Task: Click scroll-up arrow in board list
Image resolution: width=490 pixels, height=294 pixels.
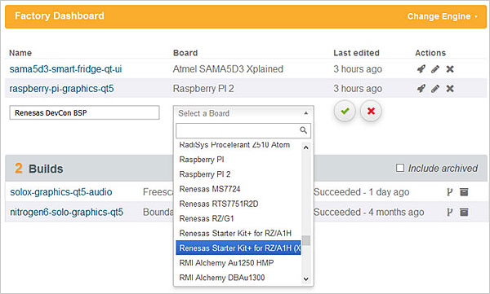Action: (306, 147)
